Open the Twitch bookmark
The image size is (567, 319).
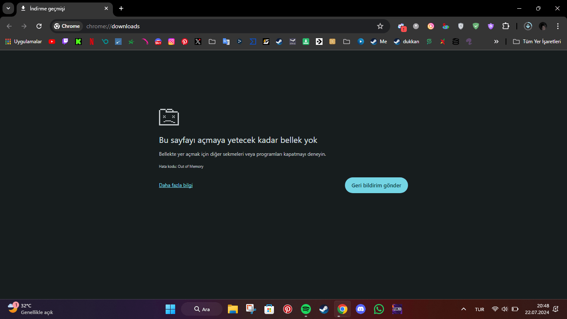65,42
